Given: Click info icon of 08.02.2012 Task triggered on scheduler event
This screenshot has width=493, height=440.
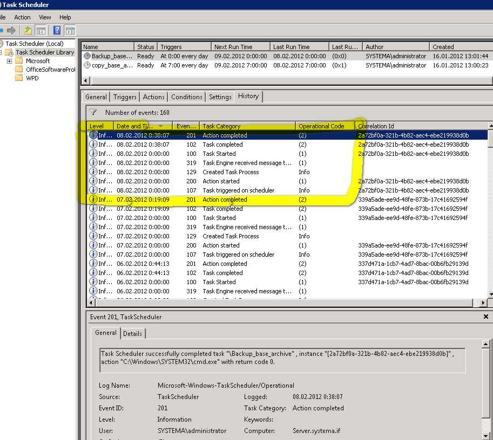Looking at the screenshot, I should click(93, 190).
